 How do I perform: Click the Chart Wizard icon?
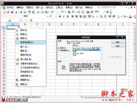click(x=88, y=12)
